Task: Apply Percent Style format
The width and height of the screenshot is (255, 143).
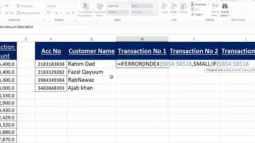Action: pos(57,13)
